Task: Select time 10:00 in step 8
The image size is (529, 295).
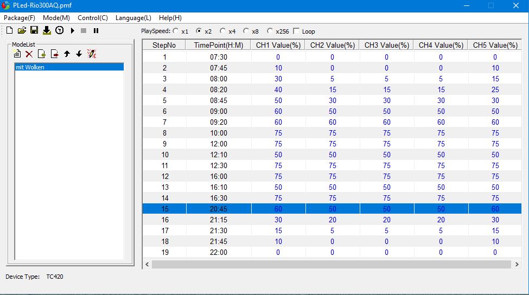Action: pos(219,133)
